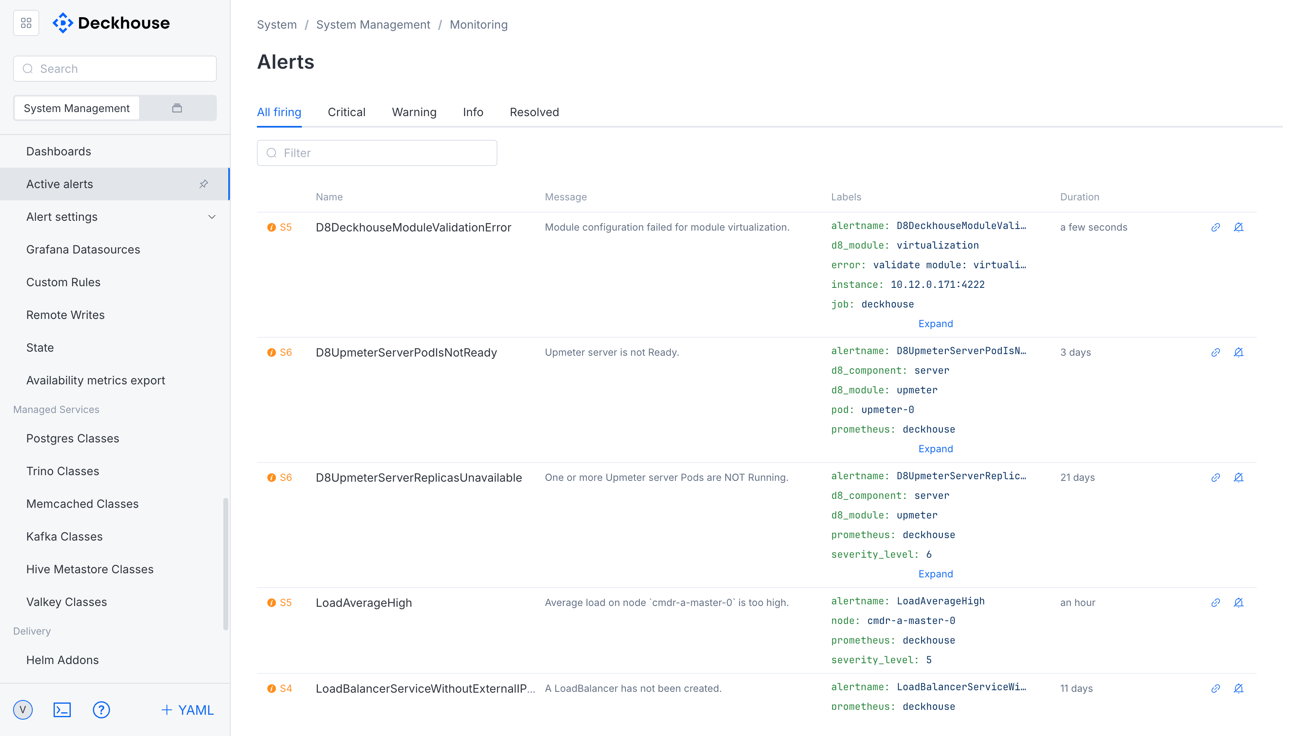Click 'node: cmdr-a-master-0' label

click(x=893, y=621)
